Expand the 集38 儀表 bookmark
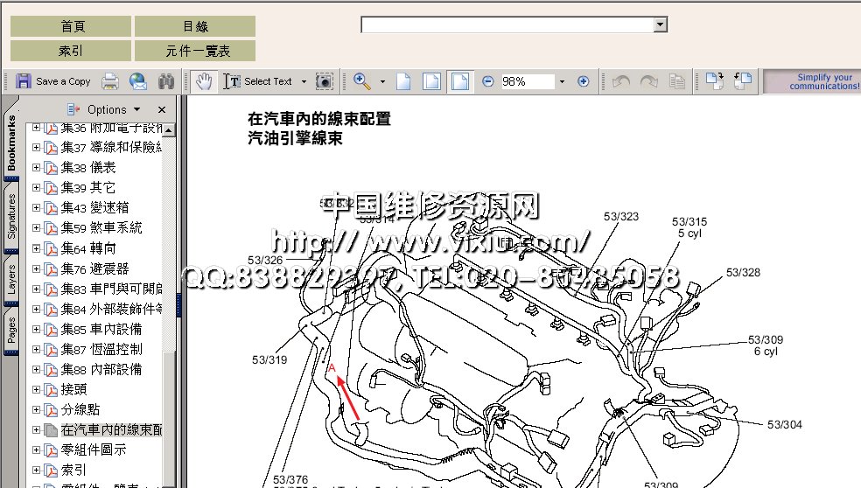This screenshot has width=861, height=488. (x=37, y=167)
